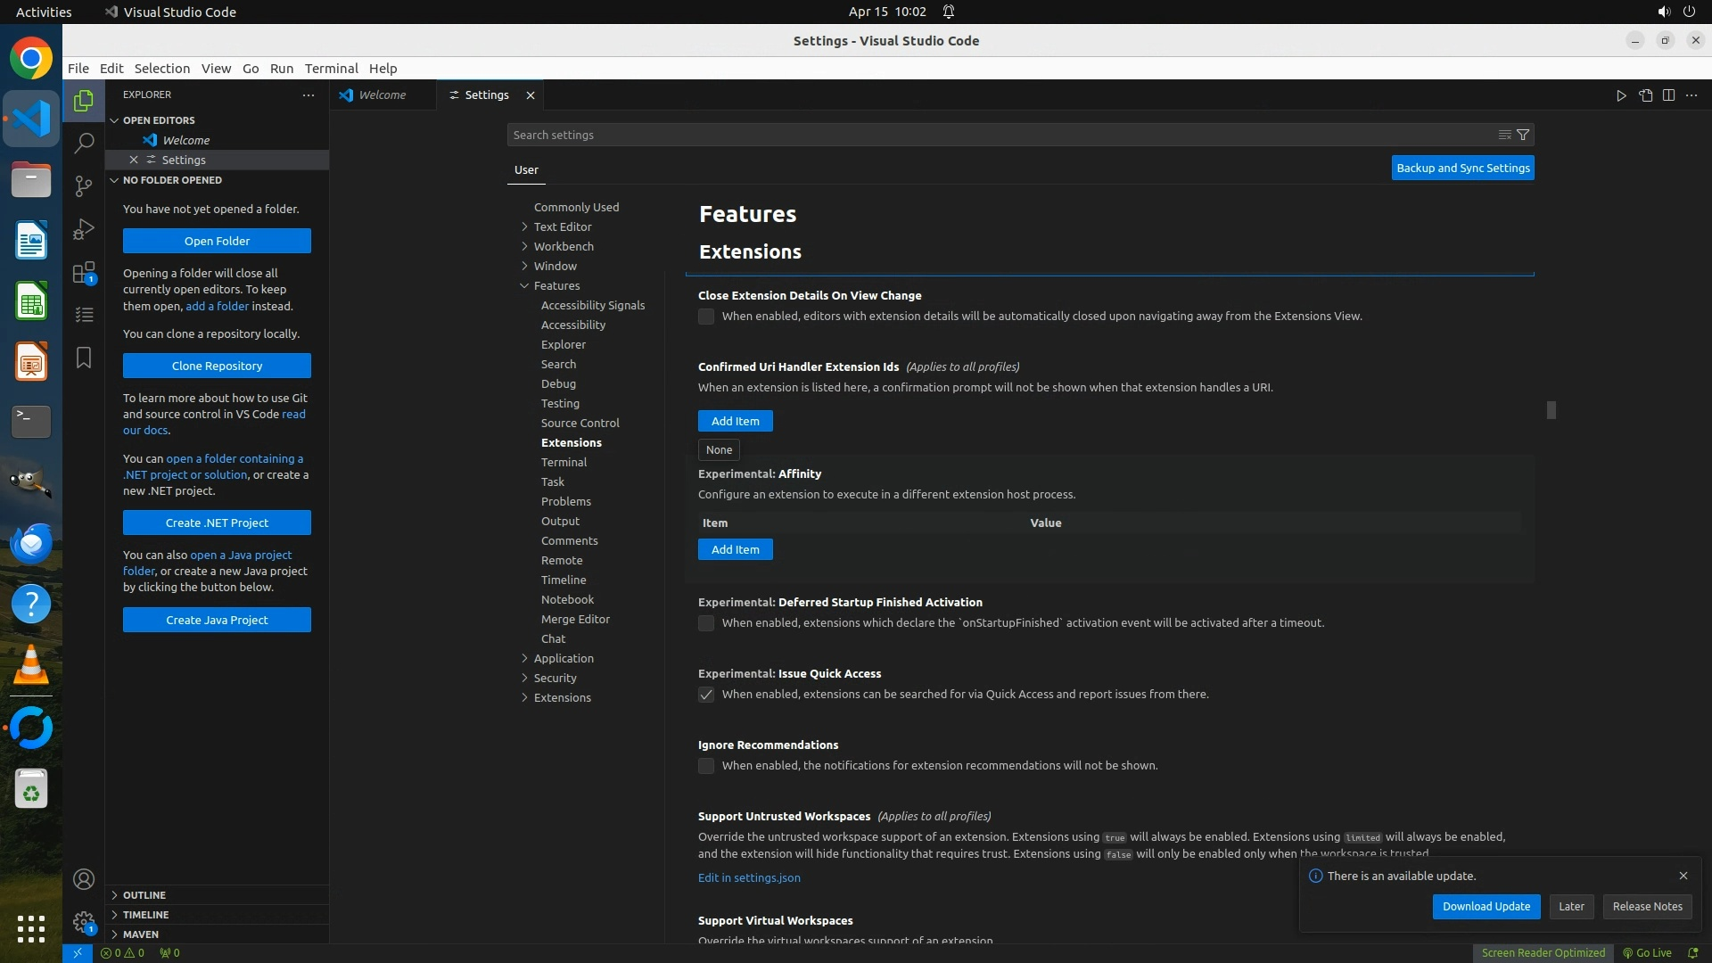Open the Accounts icon in activity bar
Viewport: 1712px width, 963px height.
click(84, 879)
